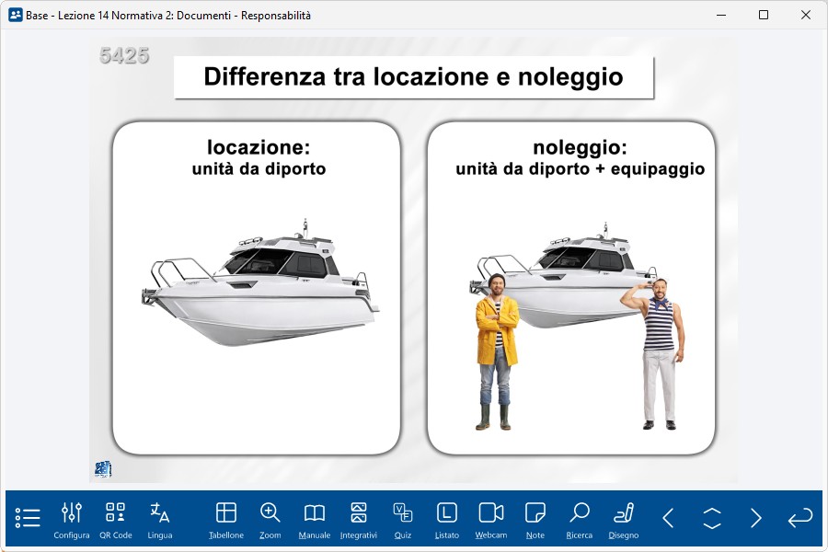Image resolution: width=828 pixels, height=552 pixels.
Task: Go to previous slide arrow
Action: [669, 518]
